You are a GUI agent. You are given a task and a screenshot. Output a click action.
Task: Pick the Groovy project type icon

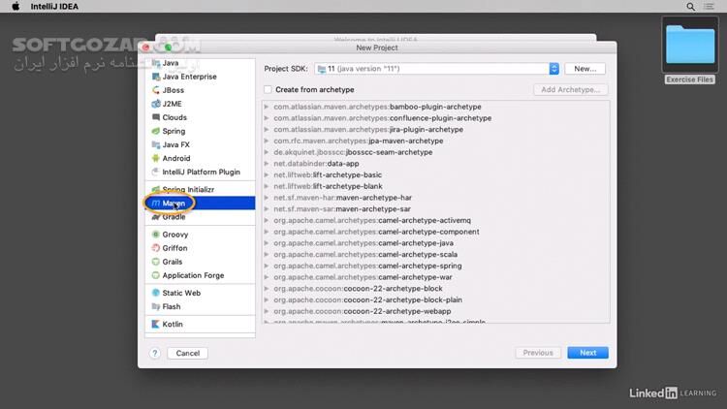point(154,235)
